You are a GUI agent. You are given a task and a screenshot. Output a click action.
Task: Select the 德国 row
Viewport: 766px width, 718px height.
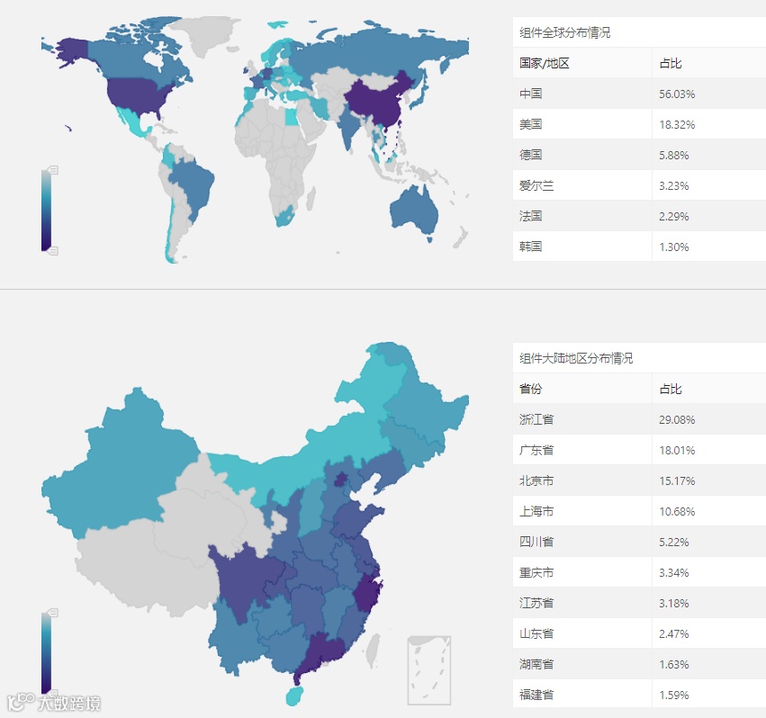639,155
